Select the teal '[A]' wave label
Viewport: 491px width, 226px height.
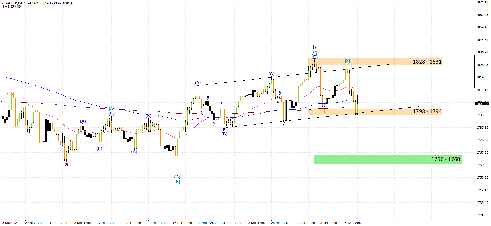click(111, 109)
